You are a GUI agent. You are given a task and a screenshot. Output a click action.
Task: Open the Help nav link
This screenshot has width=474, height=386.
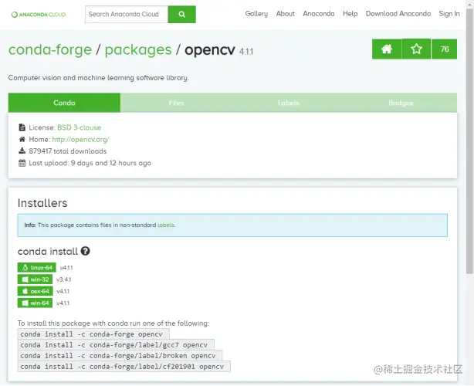pyautogui.click(x=350, y=14)
